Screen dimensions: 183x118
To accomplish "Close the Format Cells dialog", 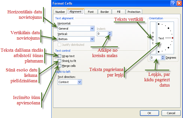I will (x=179, y=3).
